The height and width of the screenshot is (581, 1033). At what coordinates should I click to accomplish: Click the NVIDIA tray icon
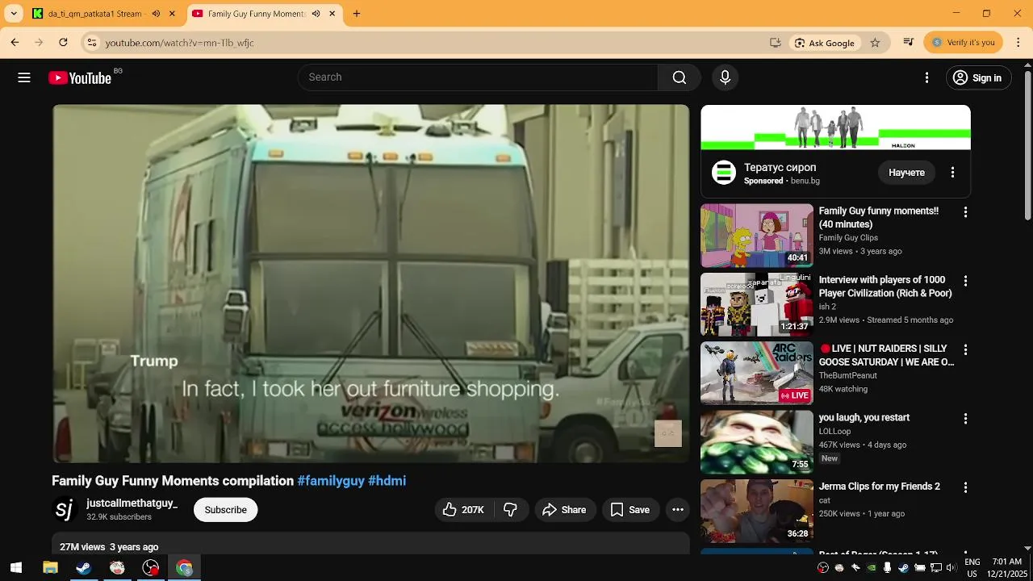872,568
